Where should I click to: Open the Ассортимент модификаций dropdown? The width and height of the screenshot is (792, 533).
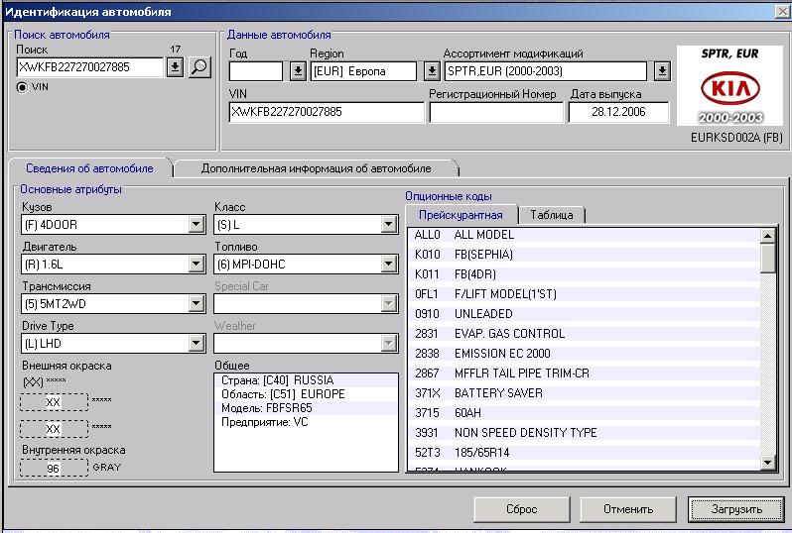tap(662, 71)
